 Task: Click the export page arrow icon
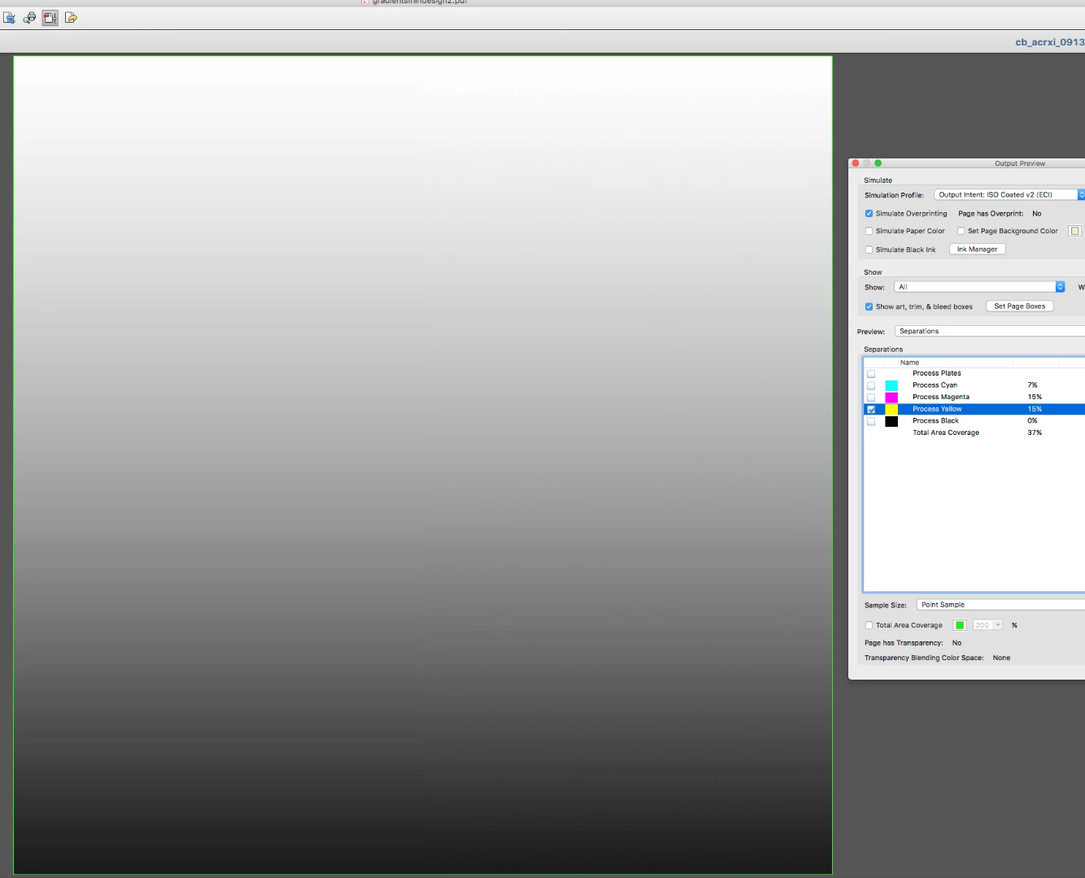[x=71, y=18]
